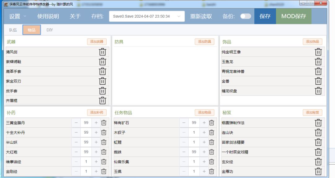Image resolution: width=335 pixels, height=178 pixels.
Task: Increase 木钗子 quantity with plus
Action: [x=204, y=132]
